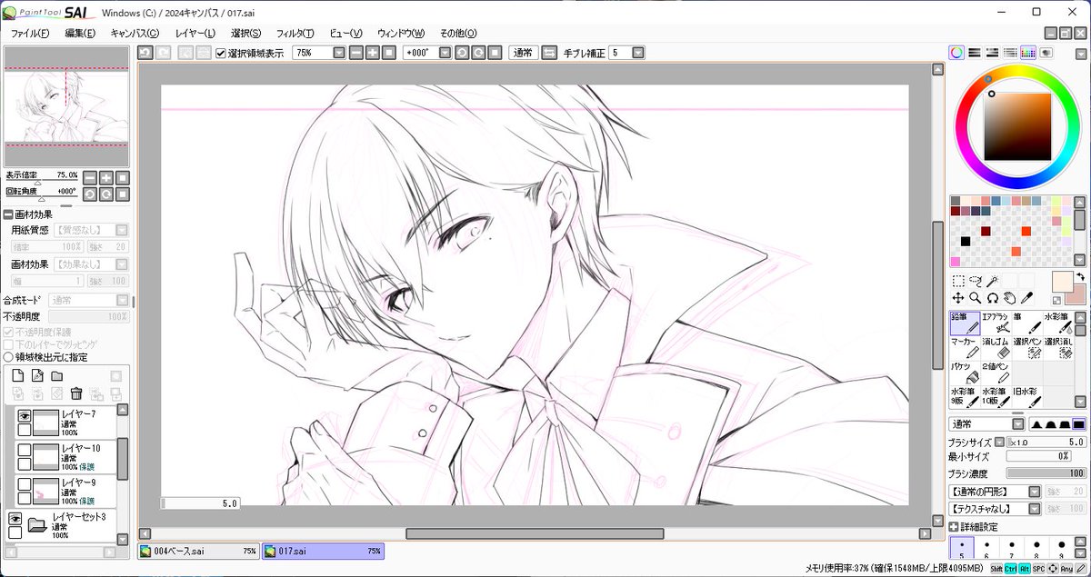
Task: Open the rotation angle dropdown
Action: [x=445, y=53]
